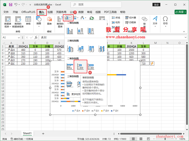
Task: Switch to Page Layout view in status bar
Action: (140, 139)
